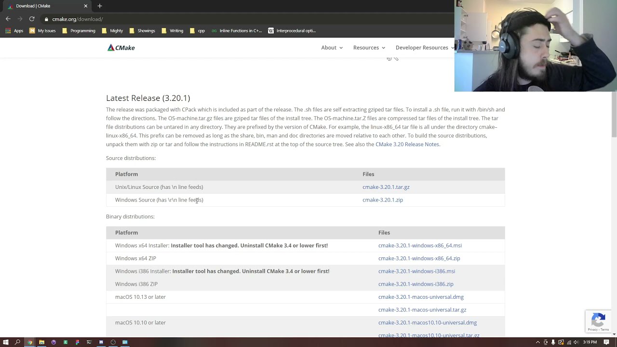Click the Binary distributions: label
Image resolution: width=617 pixels, height=347 pixels.
(130, 216)
